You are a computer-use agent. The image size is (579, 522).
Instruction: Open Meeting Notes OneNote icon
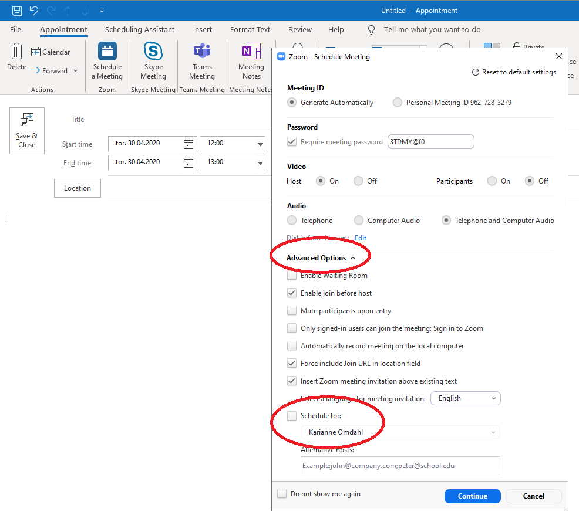251,52
